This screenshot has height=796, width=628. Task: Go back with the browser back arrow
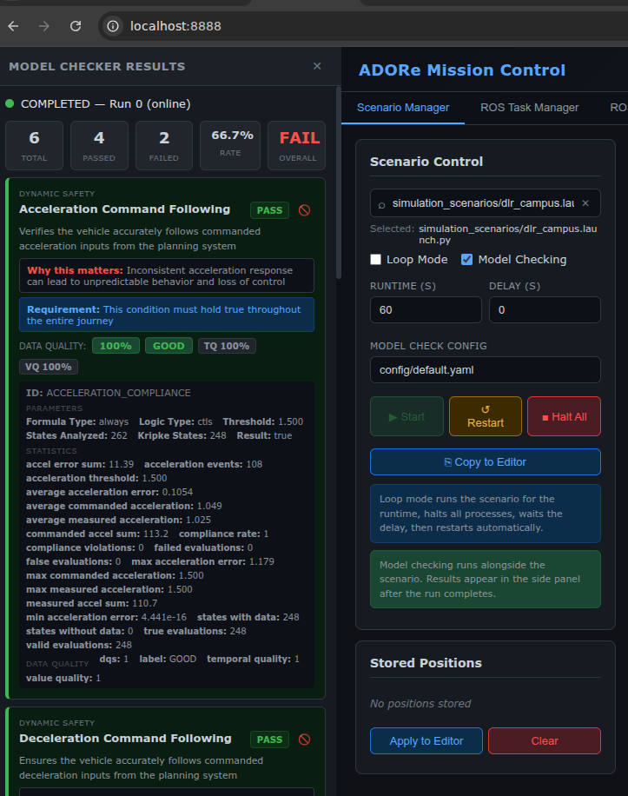coord(14,26)
